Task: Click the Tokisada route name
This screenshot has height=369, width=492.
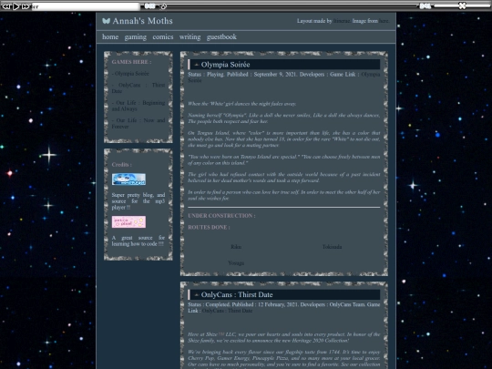Action: point(332,247)
